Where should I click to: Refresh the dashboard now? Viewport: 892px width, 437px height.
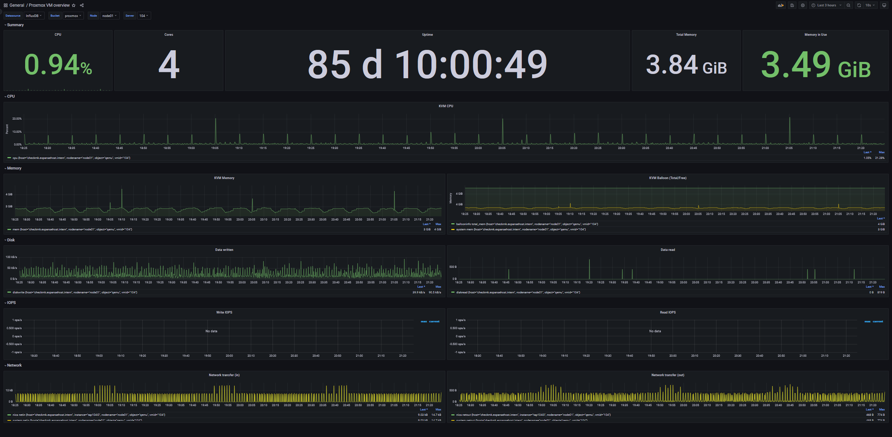[859, 5]
